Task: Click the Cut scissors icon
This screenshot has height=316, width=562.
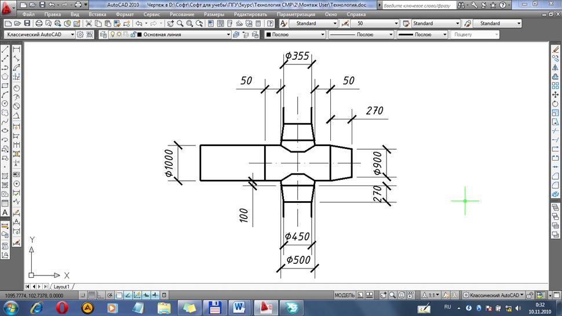Action: point(89,24)
